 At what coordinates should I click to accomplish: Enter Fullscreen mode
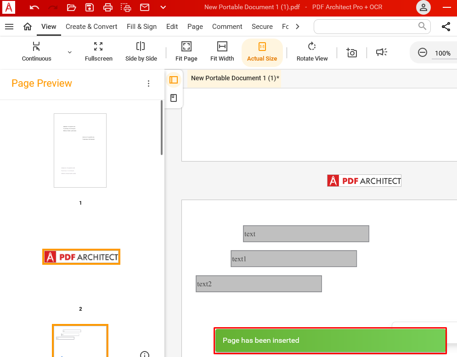[98, 51]
